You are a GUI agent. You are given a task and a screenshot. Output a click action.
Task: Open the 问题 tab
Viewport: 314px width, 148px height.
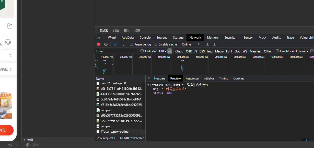click(x=116, y=30)
